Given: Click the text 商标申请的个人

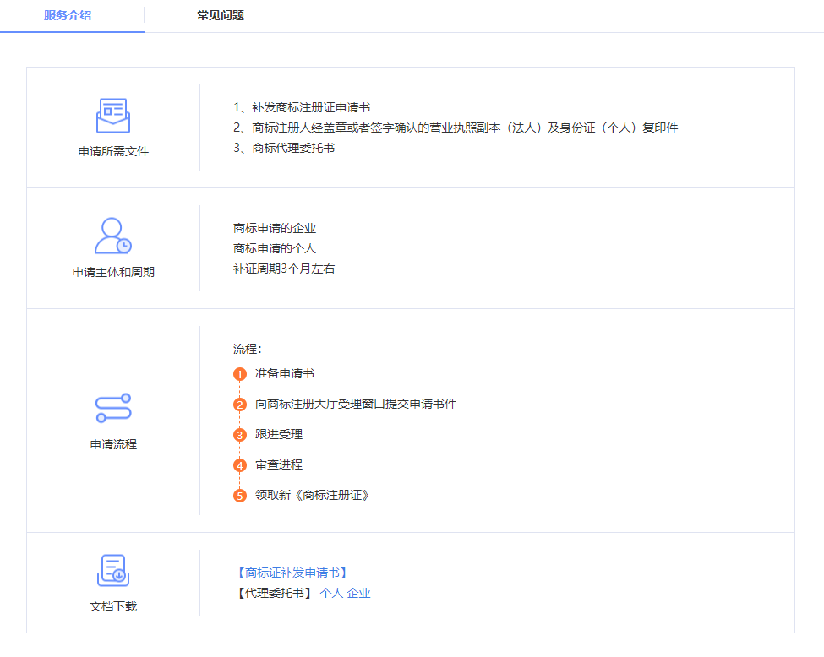Looking at the screenshot, I should click(x=275, y=248).
